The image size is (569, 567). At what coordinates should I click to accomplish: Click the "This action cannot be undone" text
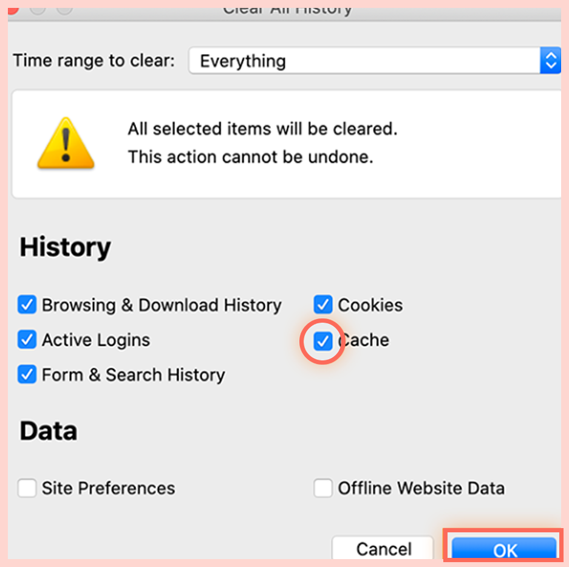(250, 157)
